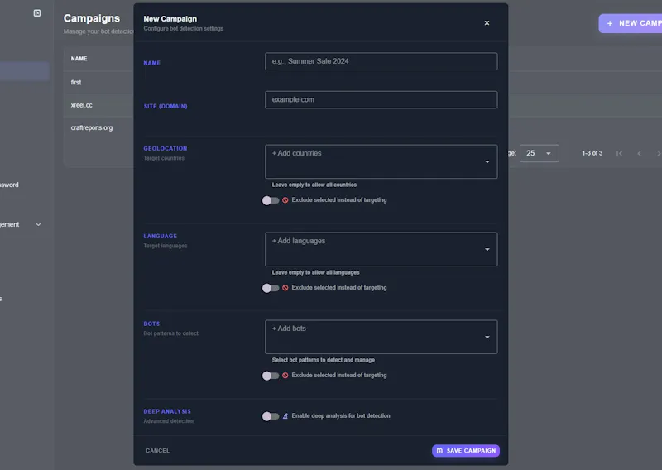Click 'Select bot patterns to detect and manage' hint

point(324,360)
